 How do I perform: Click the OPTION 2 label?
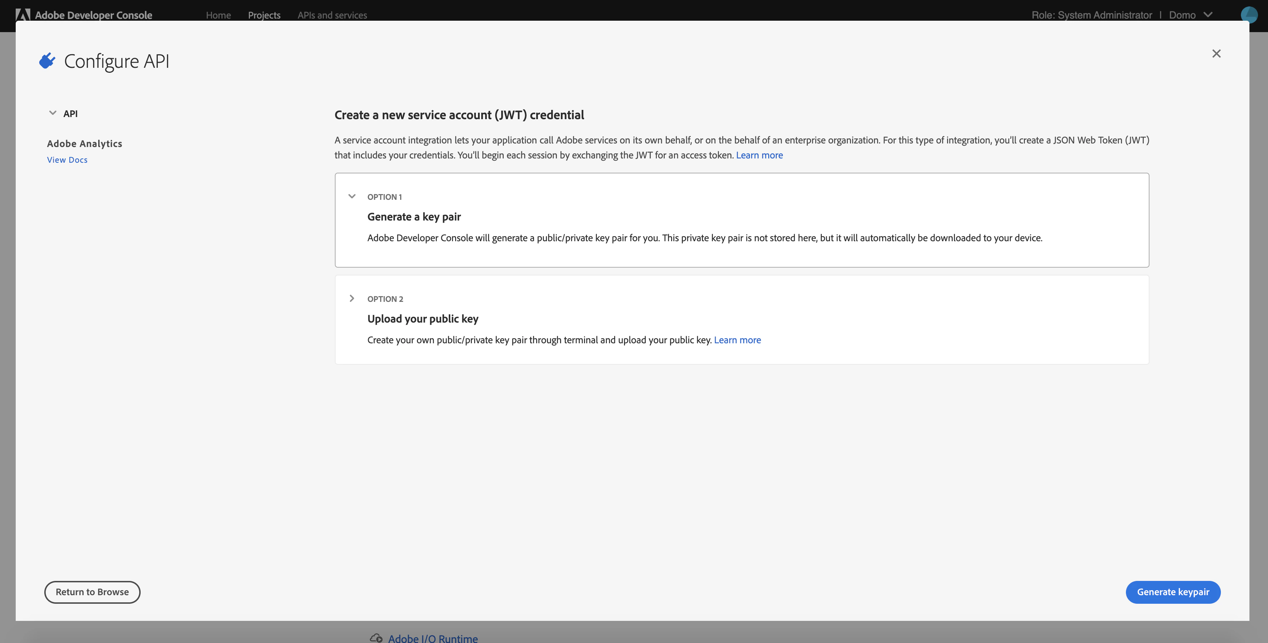385,299
